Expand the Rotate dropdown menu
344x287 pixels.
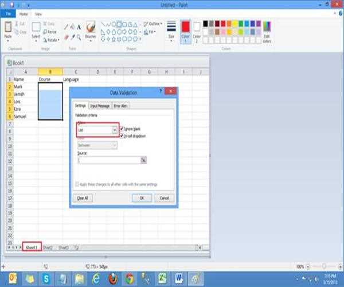pos(52,40)
